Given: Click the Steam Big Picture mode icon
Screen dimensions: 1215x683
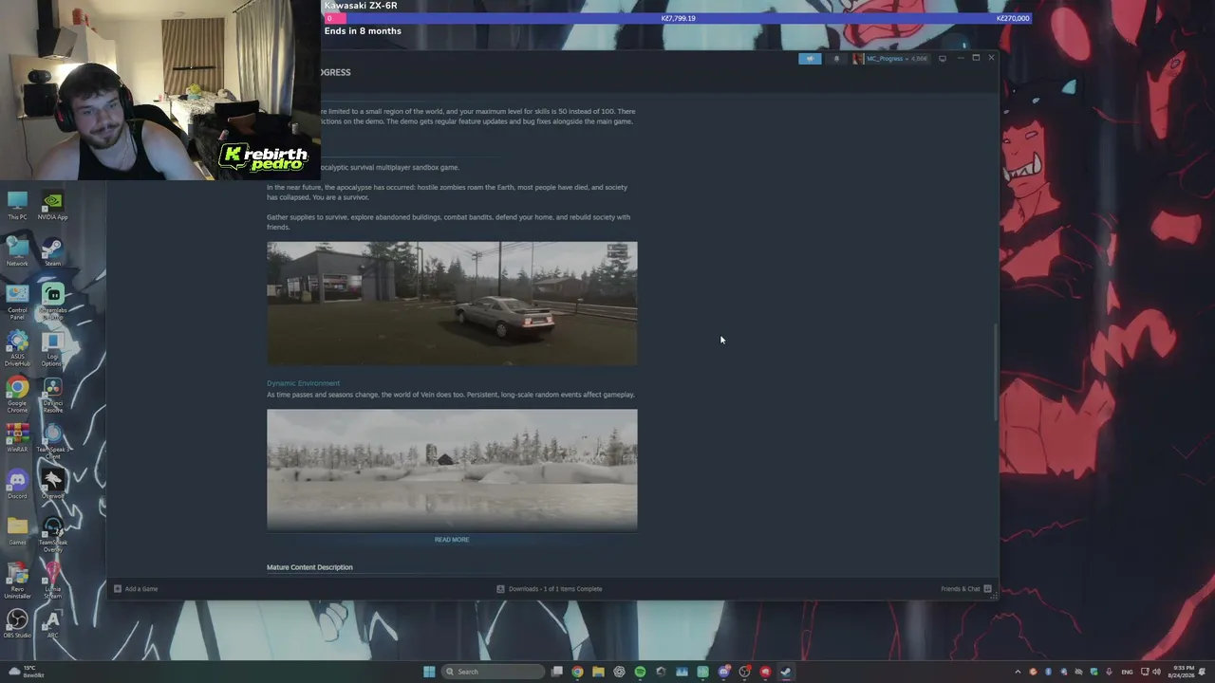Looking at the screenshot, I should click(x=943, y=59).
